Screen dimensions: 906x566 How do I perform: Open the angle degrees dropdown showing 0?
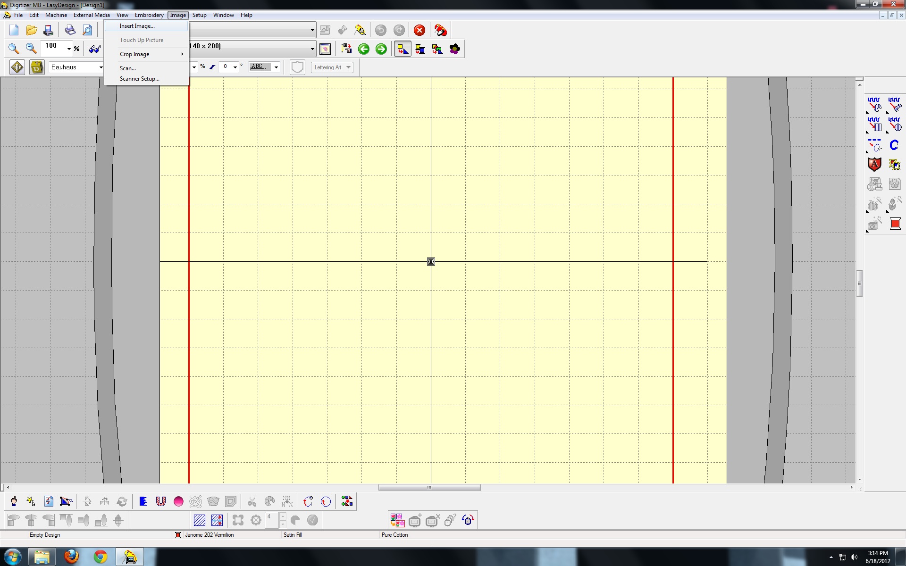[x=235, y=67]
